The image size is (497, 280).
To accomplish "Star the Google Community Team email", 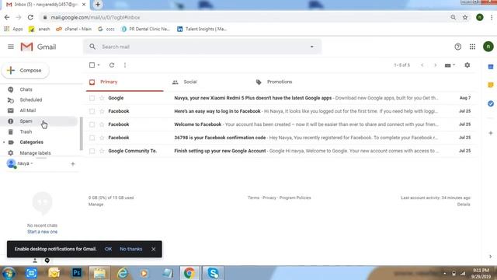I will point(102,151).
